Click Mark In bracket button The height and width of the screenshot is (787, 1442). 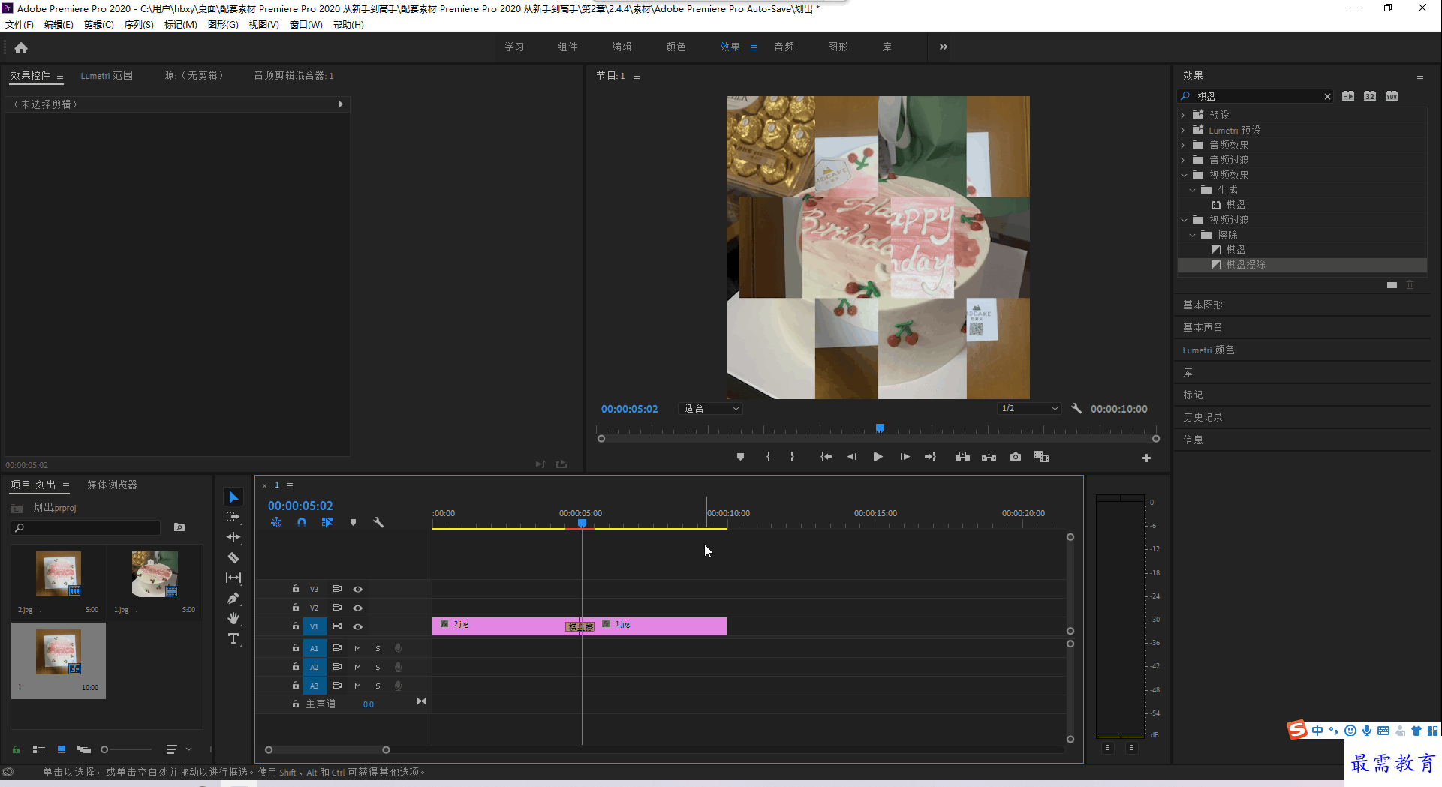tap(768, 457)
